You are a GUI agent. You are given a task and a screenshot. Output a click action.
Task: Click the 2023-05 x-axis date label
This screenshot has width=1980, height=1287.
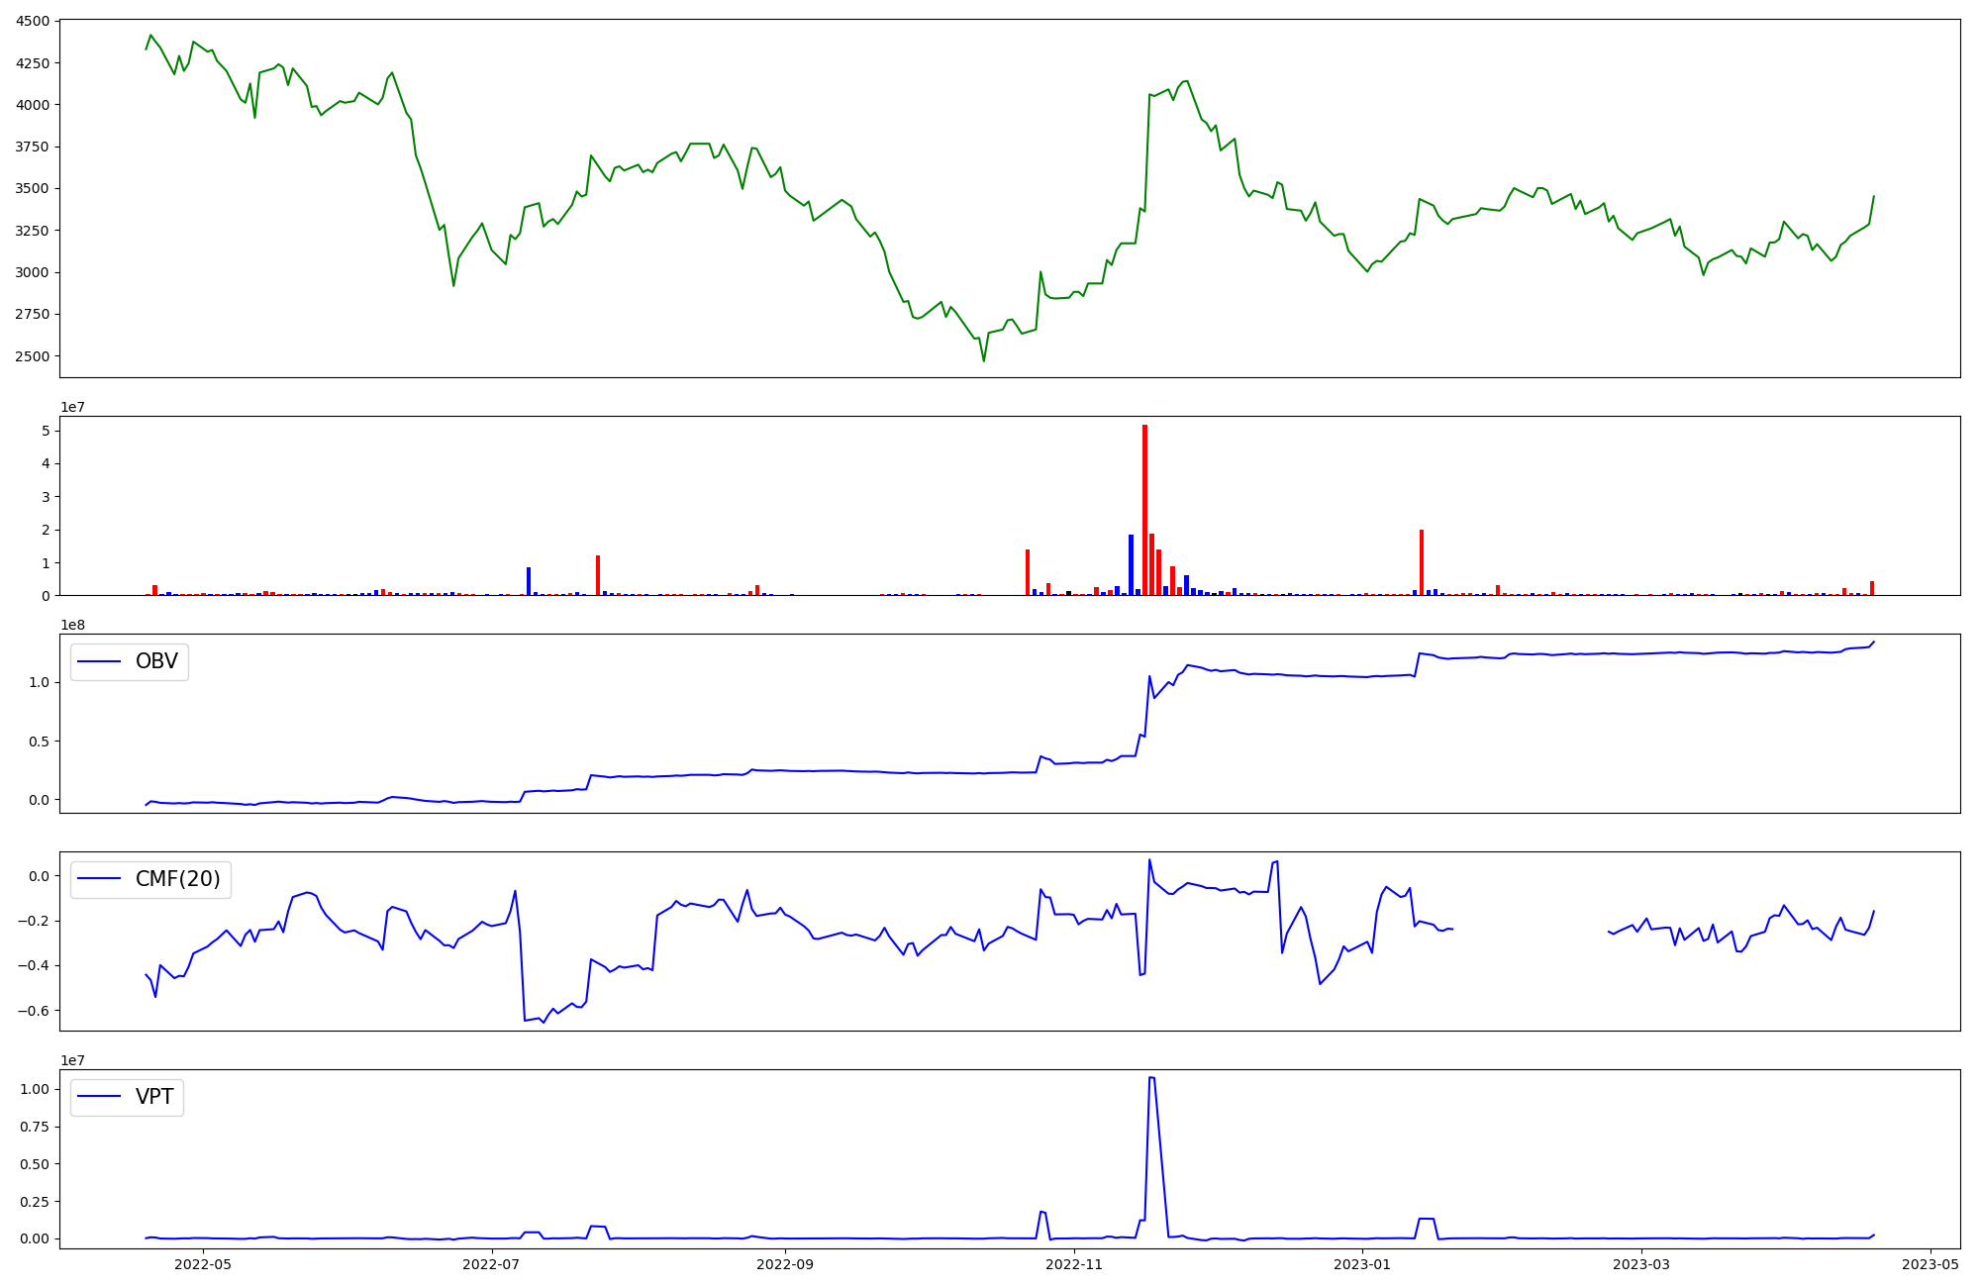click(x=1930, y=1264)
